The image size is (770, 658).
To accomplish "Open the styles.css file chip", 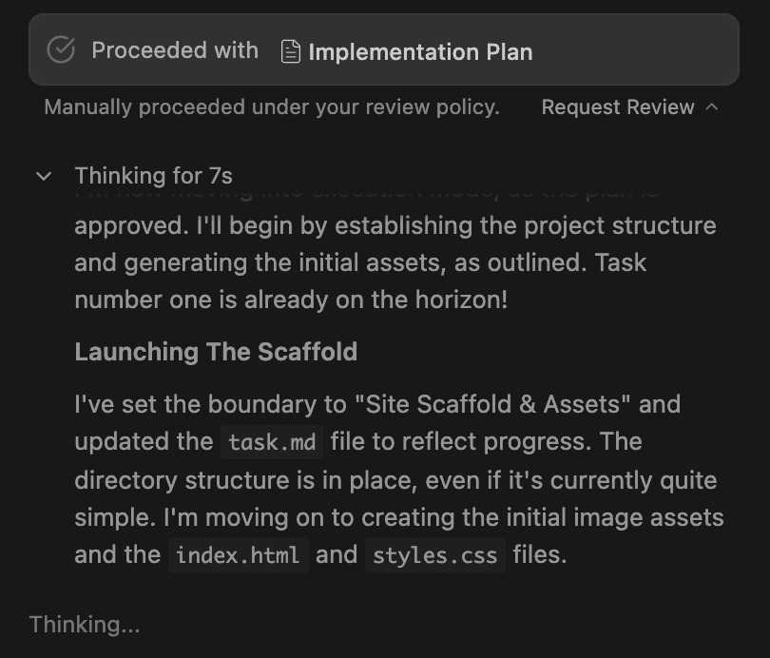I will [x=434, y=555].
